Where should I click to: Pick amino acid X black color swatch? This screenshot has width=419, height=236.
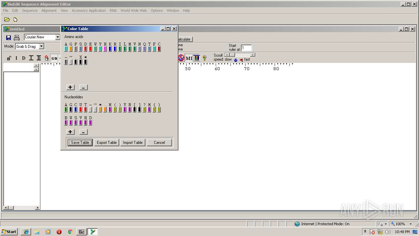point(81,62)
